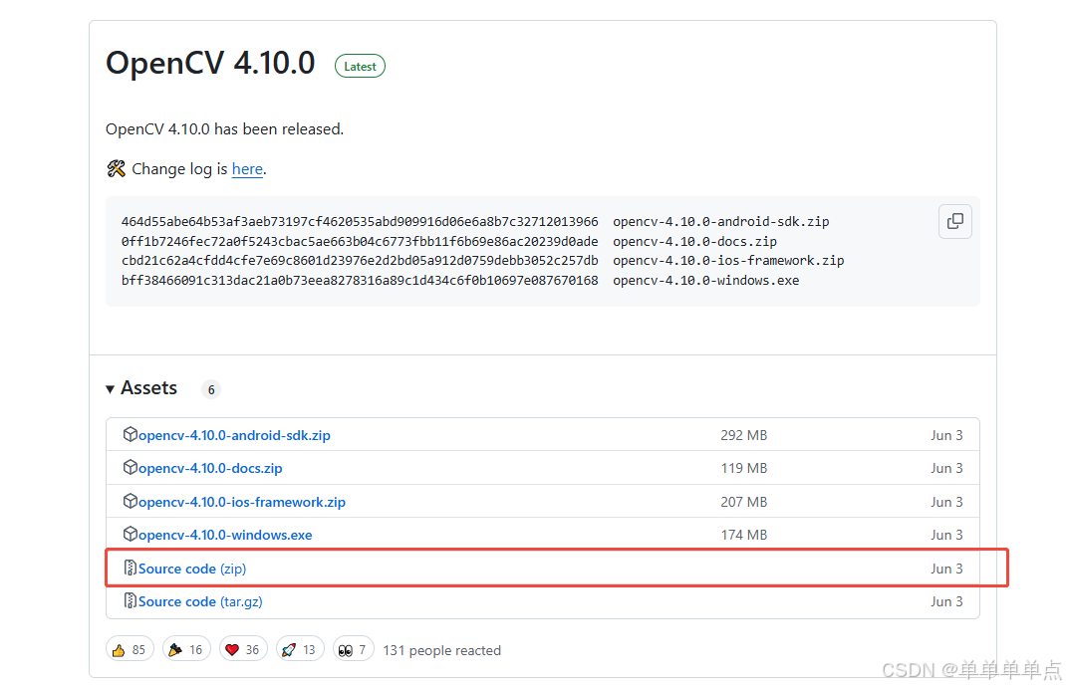Viewport: 1066px width, 687px height.
Task: Click the hash line for opencv-4.10.0-windows.exe
Action: tap(460, 280)
